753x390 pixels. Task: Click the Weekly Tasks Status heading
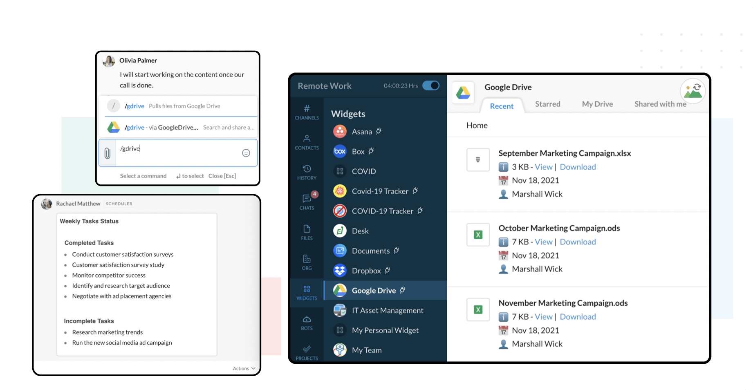[x=89, y=221]
